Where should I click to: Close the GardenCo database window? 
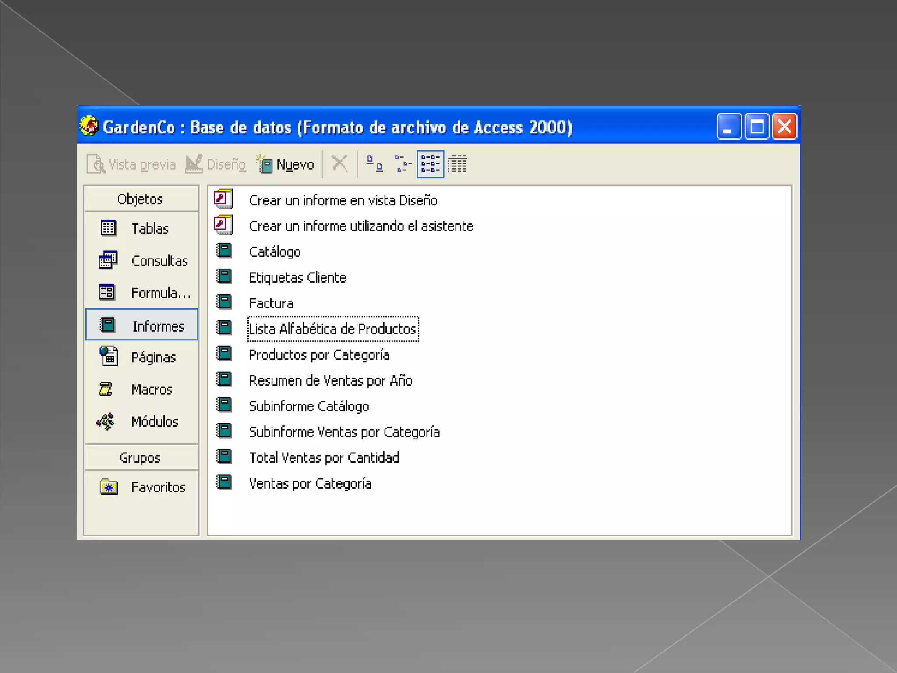coord(784,127)
